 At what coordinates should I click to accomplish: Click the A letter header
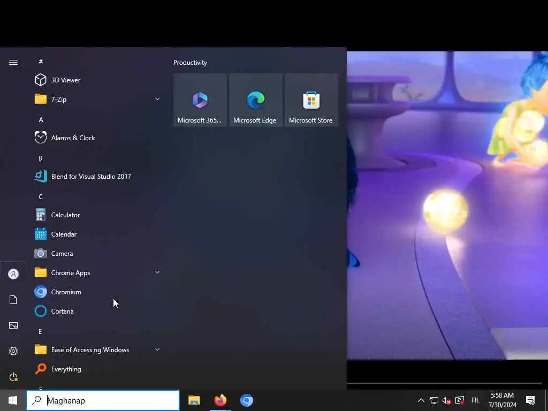pos(41,119)
